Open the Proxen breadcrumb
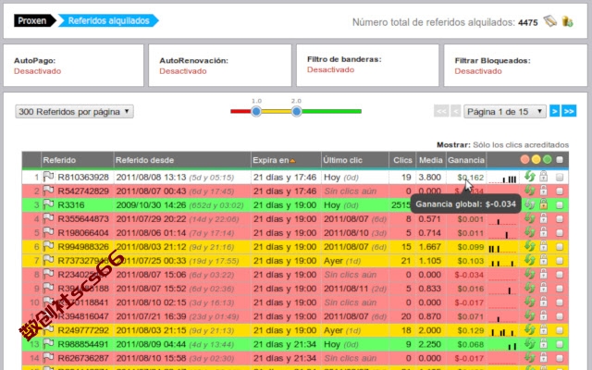 click(35, 20)
